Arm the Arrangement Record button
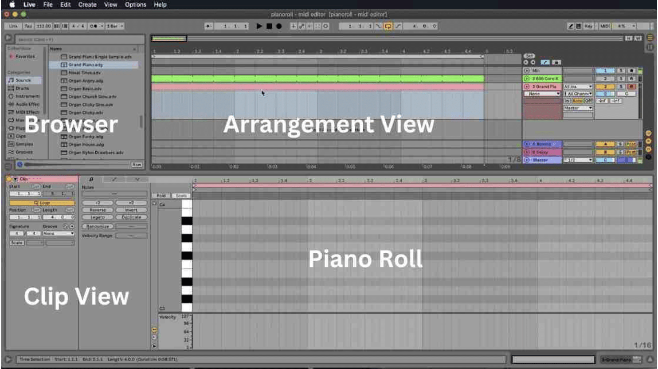This screenshot has height=369, width=658. (279, 26)
